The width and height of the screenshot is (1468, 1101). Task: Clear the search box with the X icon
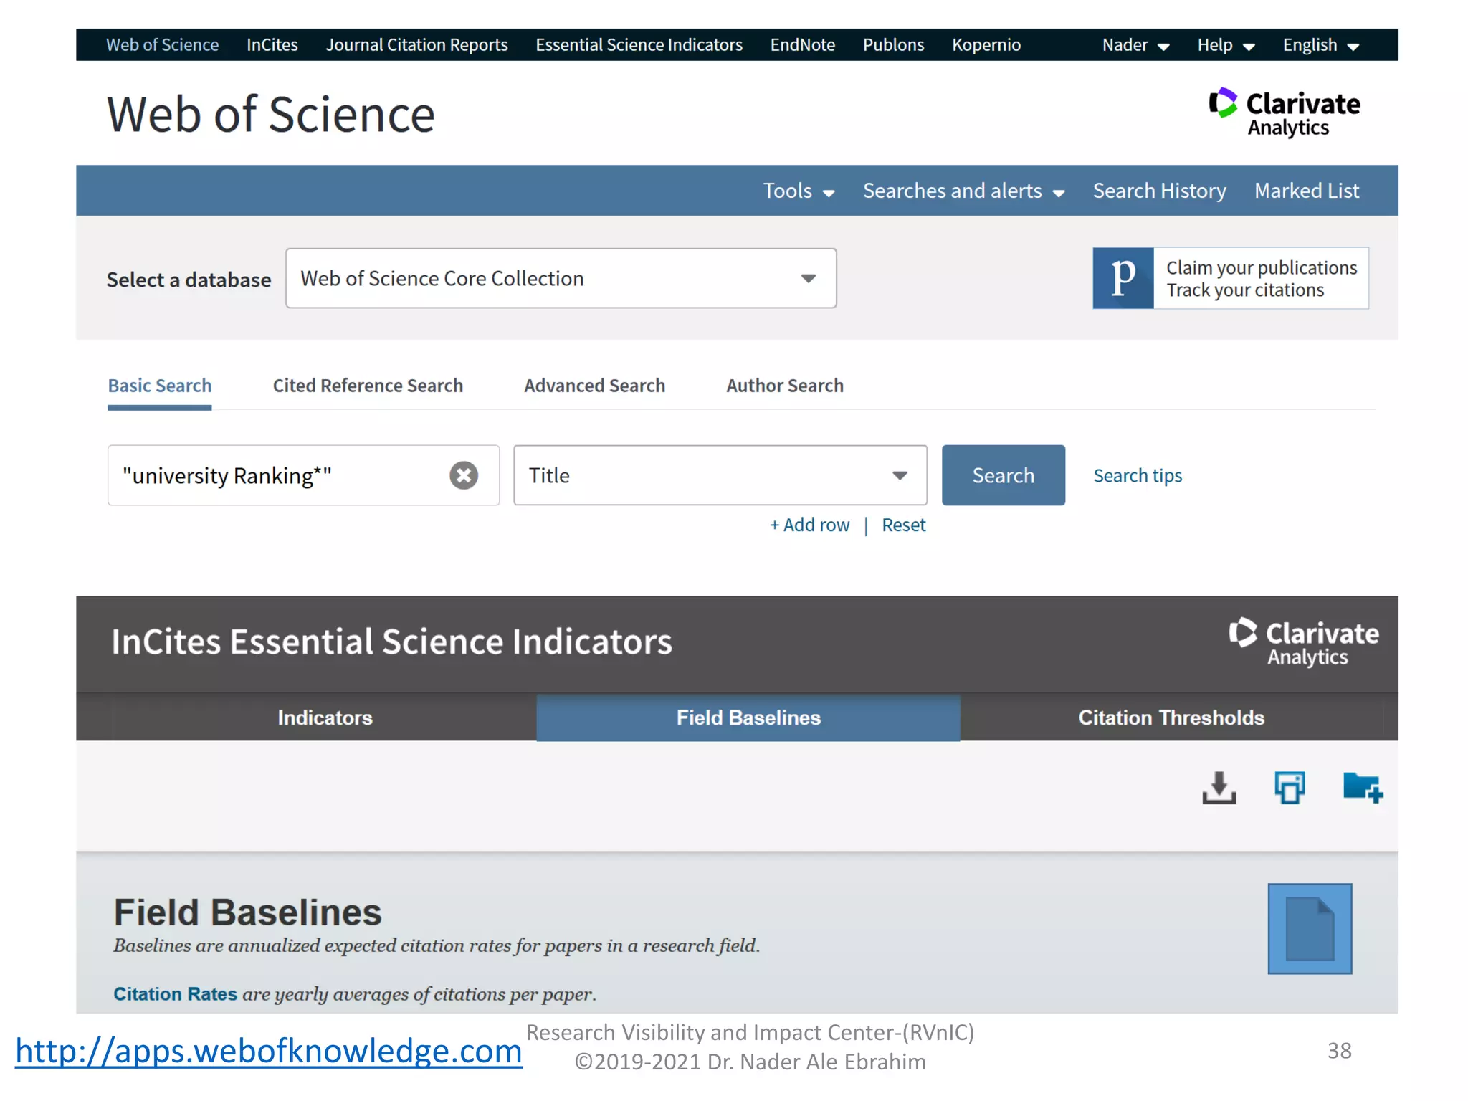464,475
